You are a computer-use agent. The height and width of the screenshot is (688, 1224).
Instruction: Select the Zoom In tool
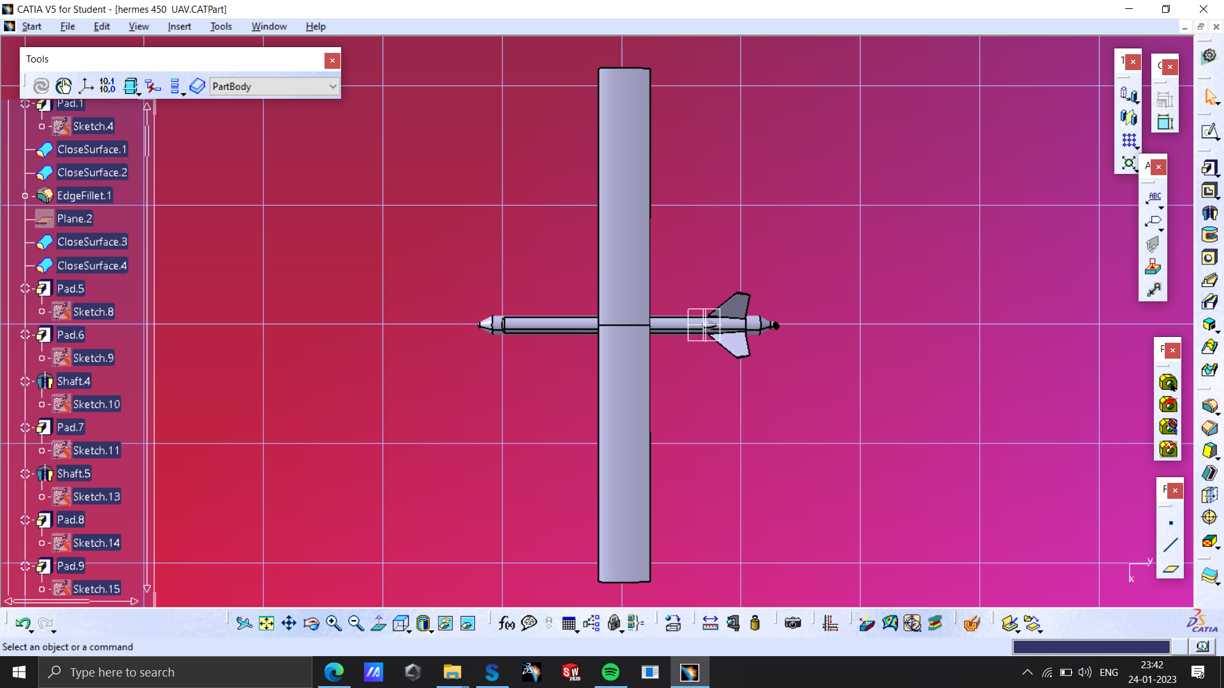click(x=333, y=624)
